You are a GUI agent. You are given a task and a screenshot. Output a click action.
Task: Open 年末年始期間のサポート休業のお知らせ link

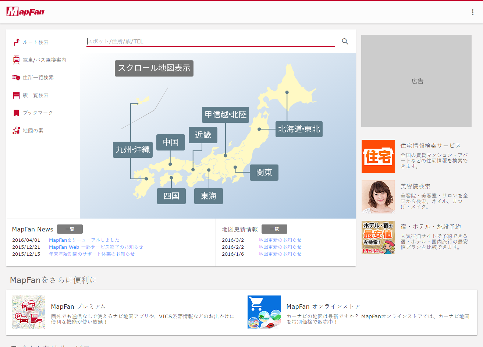coord(92,254)
